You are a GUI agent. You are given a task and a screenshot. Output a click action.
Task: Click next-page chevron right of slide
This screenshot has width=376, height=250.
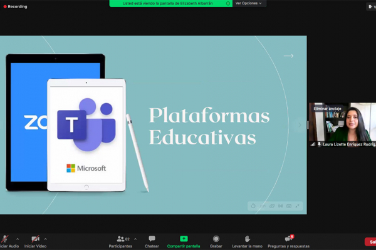(x=300, y=125)
